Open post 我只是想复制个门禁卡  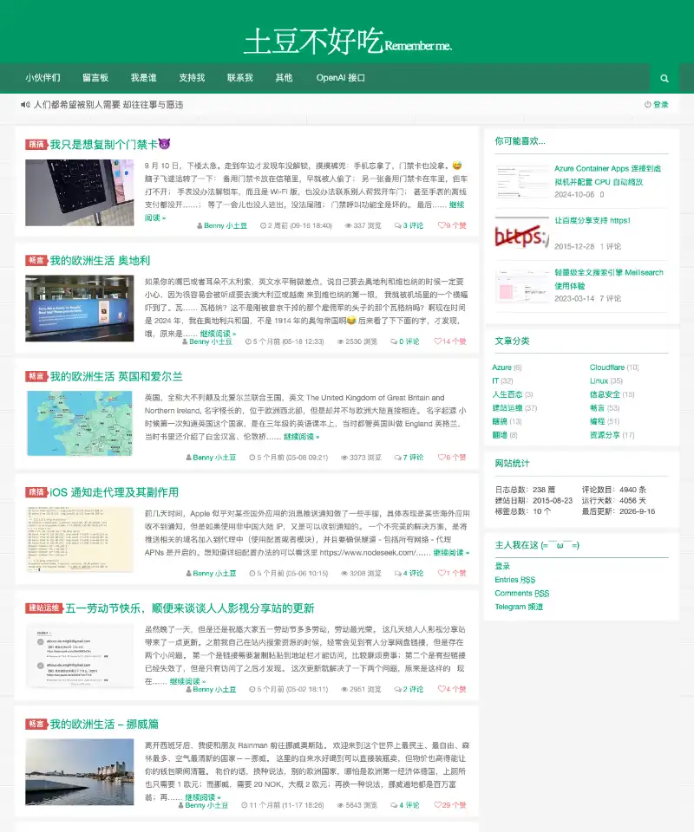tap(110, 145)
